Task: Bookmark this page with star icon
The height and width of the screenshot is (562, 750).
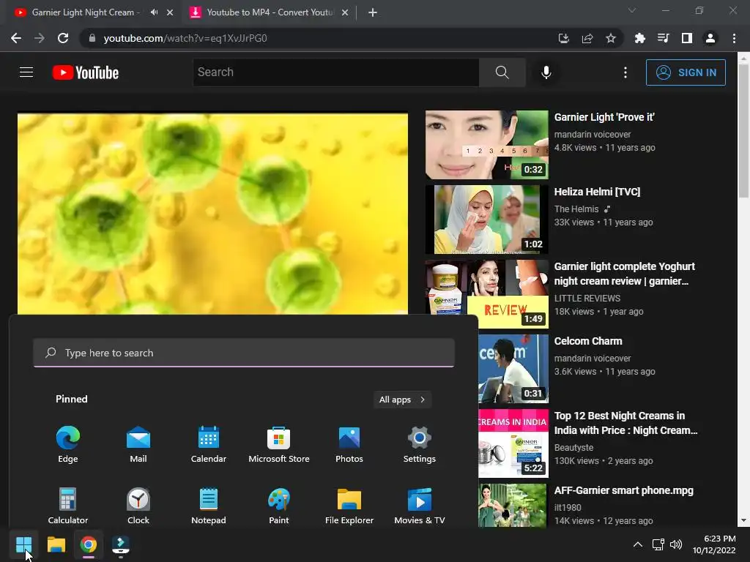Action: tap(611, 38)
